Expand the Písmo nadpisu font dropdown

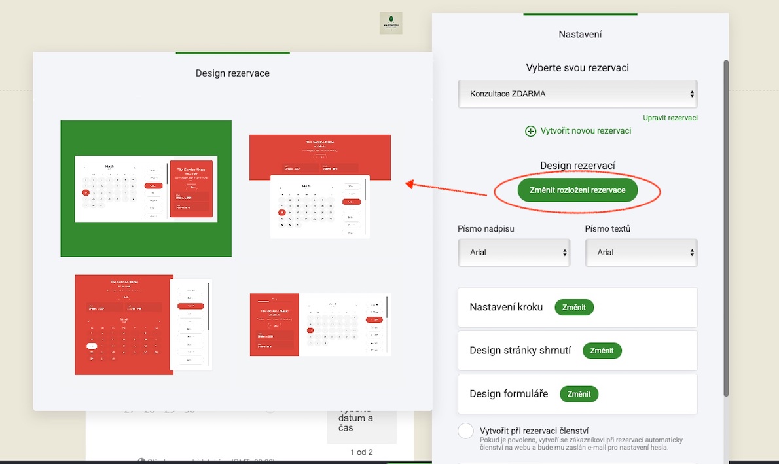point(514,253)
